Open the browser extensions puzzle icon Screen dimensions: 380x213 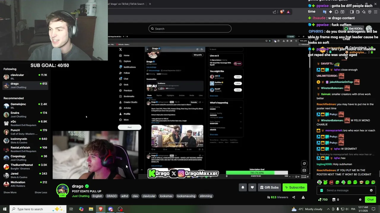click(x=336, y=12)
